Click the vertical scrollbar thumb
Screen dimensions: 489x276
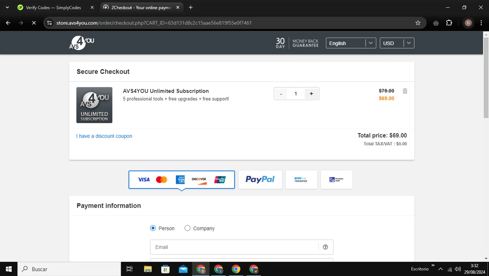486,78
